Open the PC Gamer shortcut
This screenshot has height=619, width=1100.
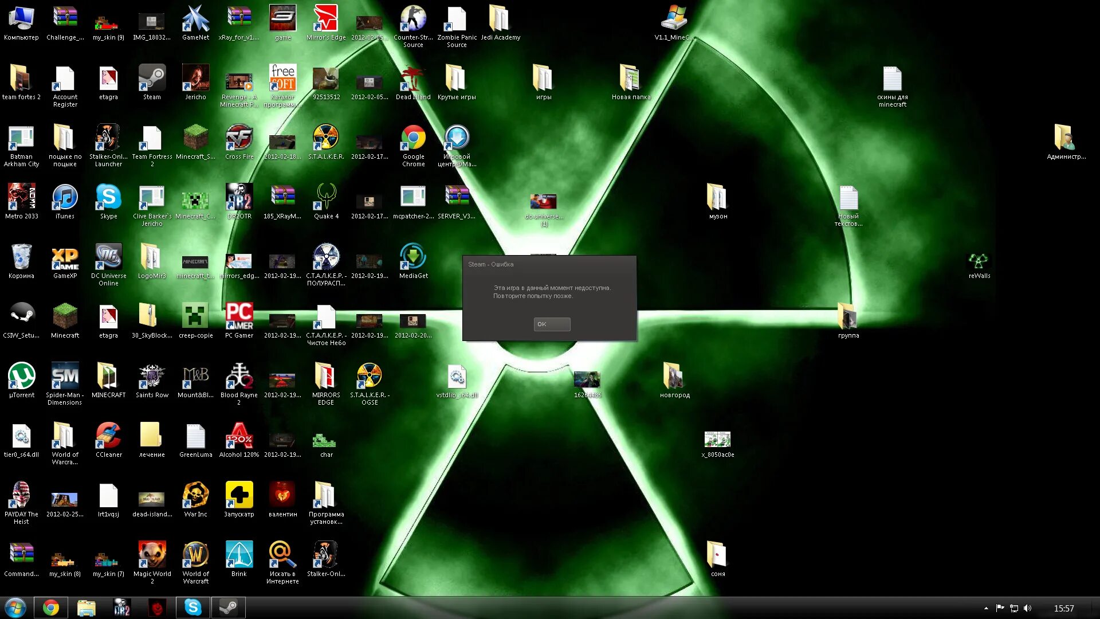click(239, 316)
